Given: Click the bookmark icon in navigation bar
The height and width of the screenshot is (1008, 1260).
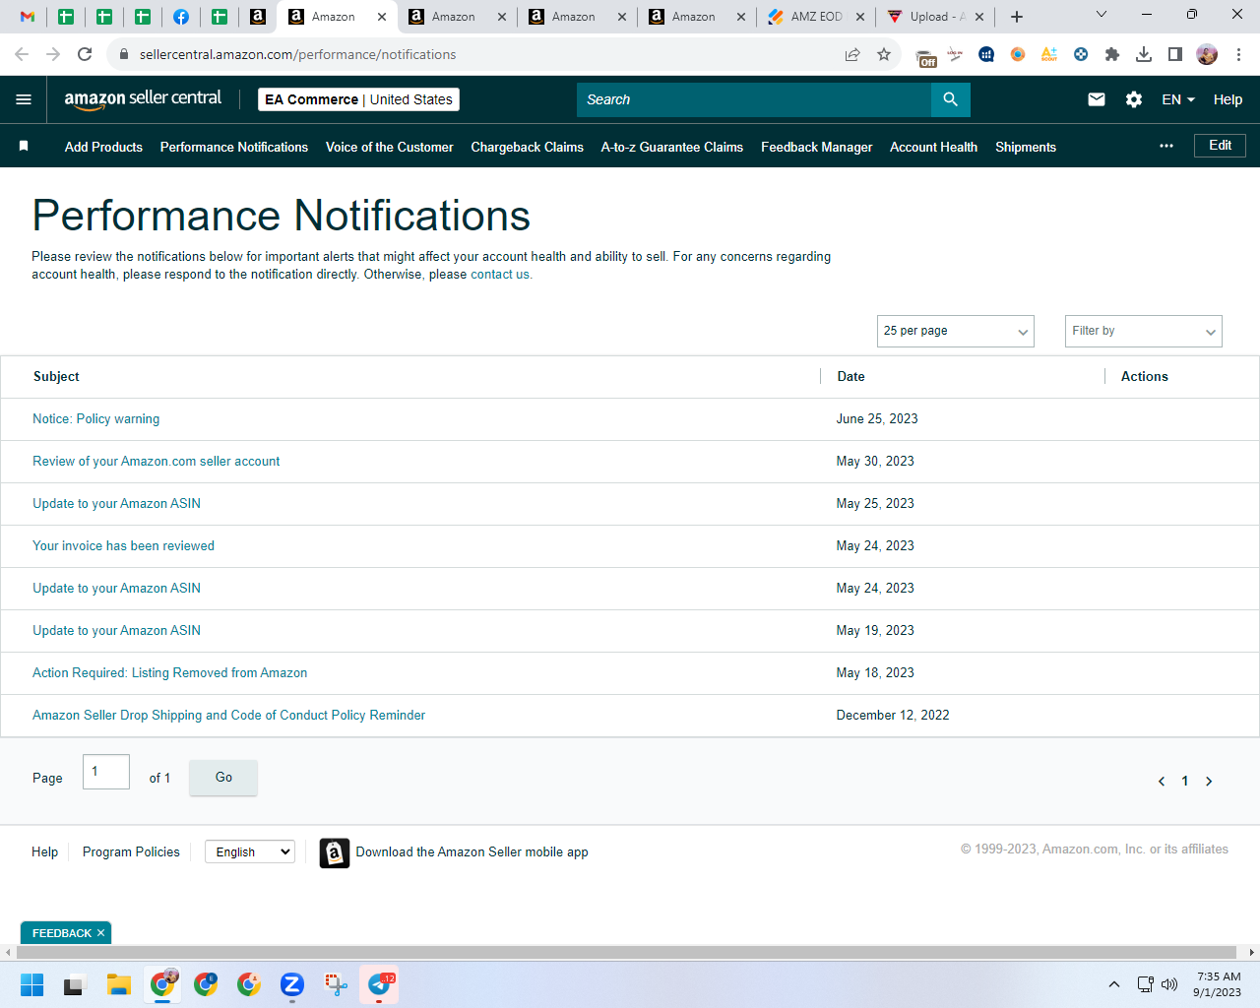Looking at the screenshot, I should tap(24, 147).
